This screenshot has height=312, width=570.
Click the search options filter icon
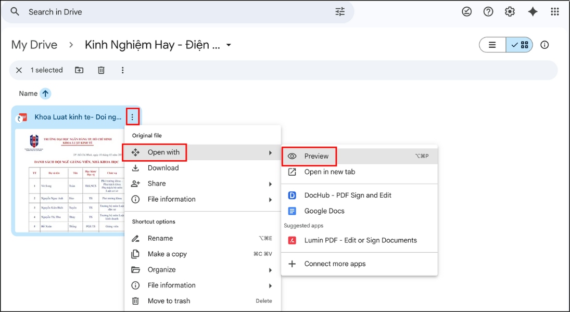point(340,11)
